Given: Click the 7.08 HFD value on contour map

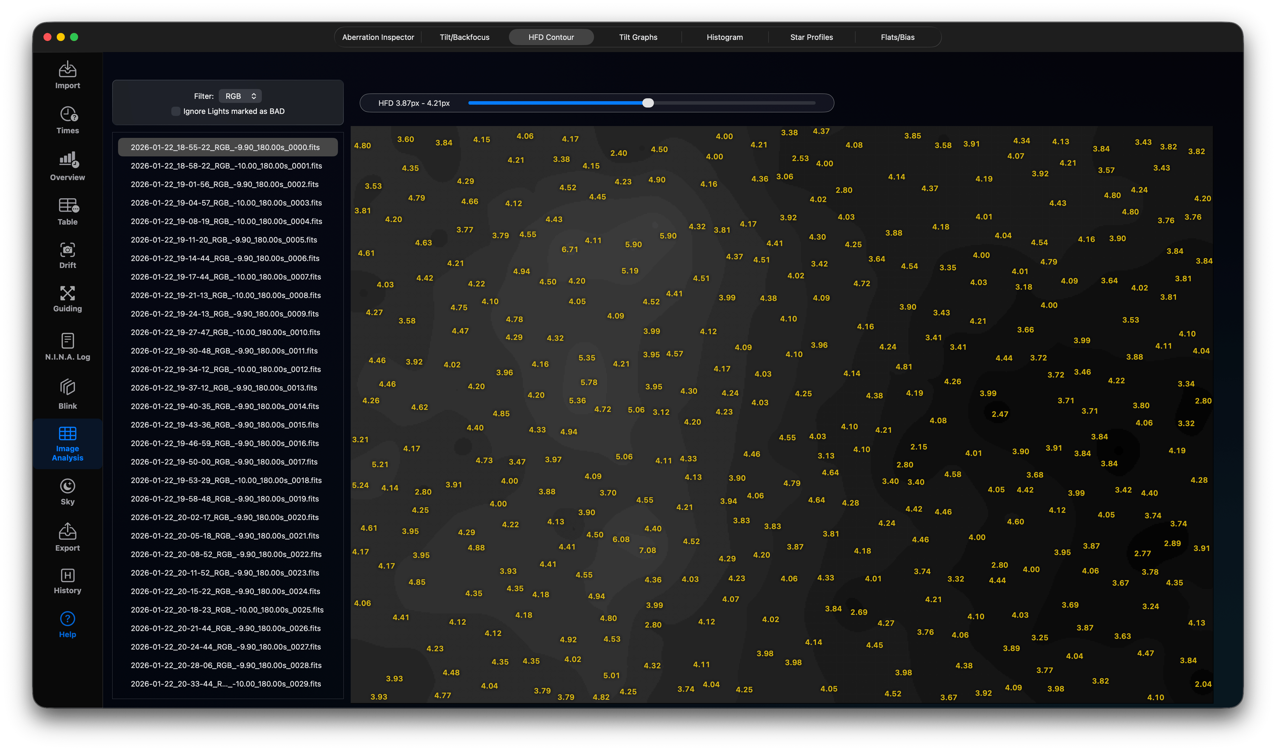Looking at the screenshot, I should tap(647, 550).
